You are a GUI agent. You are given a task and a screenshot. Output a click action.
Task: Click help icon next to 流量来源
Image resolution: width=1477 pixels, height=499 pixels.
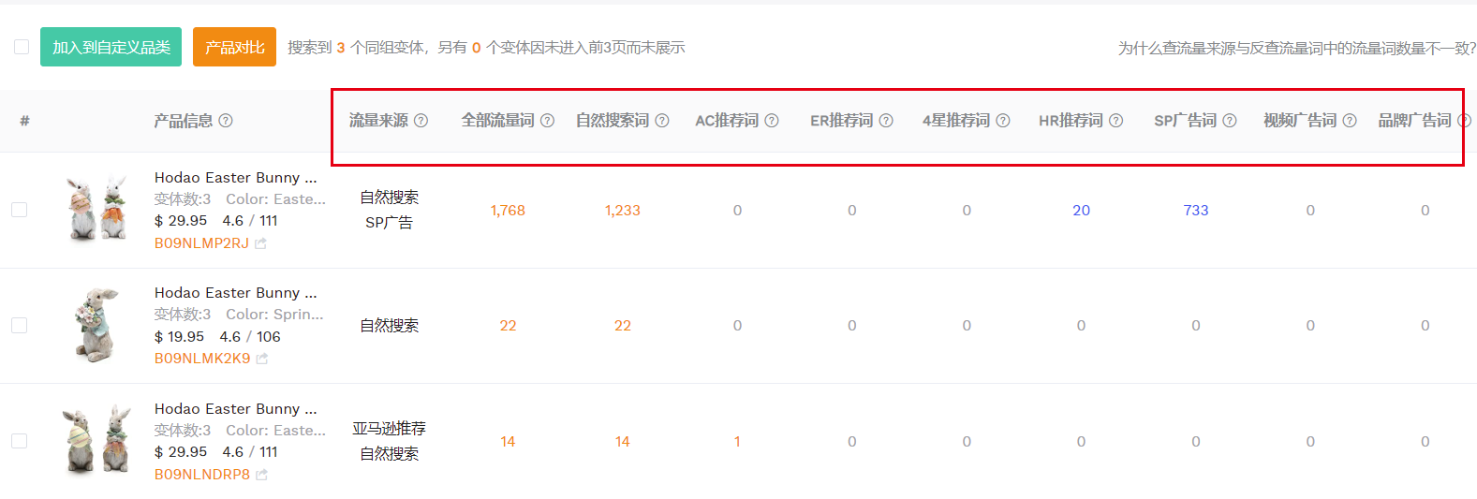click(421, 121)
